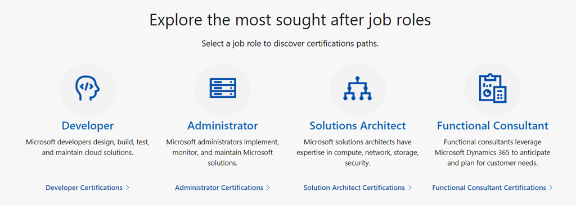The width and height of the screenshot is (576, 205).
Task: Click the Administrator description paragraph
Action: [x=223, y=152]
